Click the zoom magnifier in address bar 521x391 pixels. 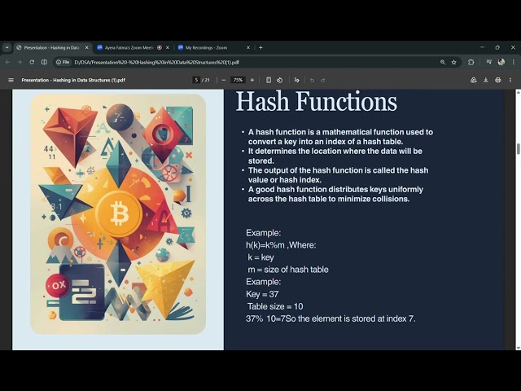click(443, 62)
